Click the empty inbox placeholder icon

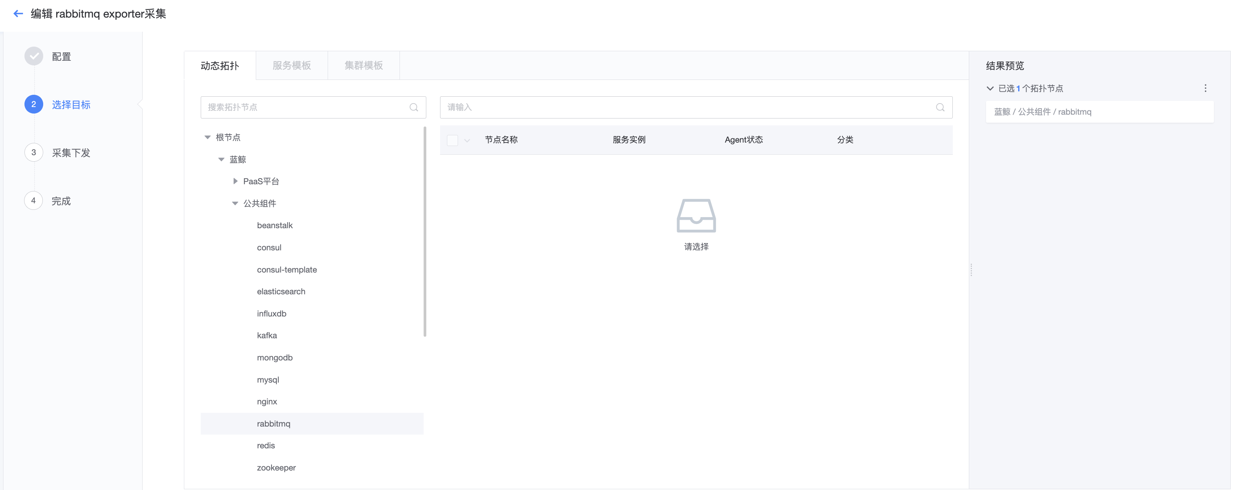[x=696, y=215]
